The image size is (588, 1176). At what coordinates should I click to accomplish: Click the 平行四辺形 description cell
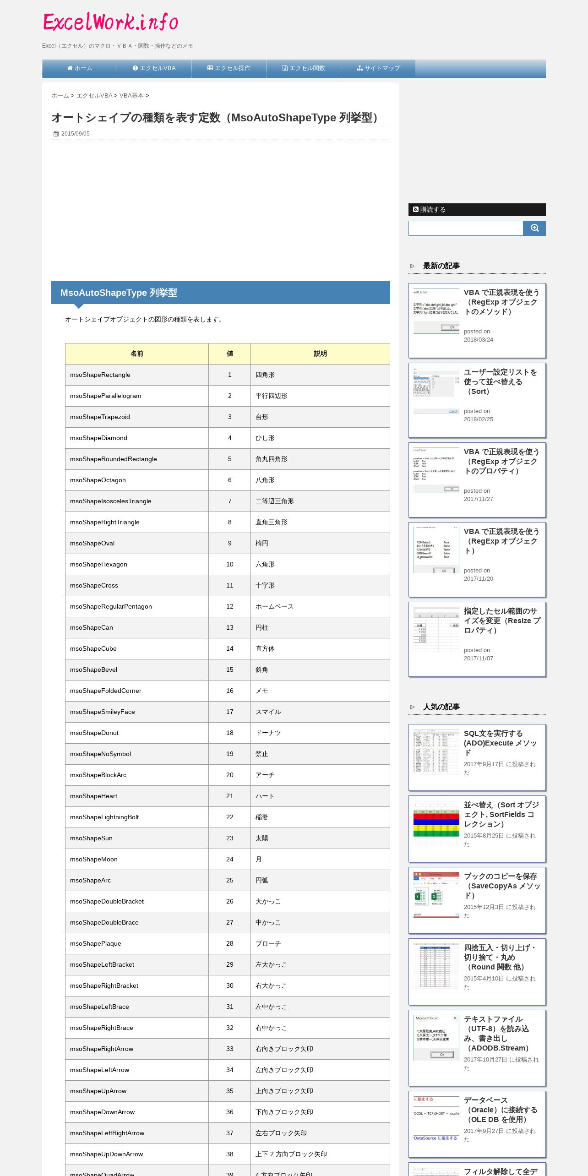pyautogui.click(x=320, y=396)
